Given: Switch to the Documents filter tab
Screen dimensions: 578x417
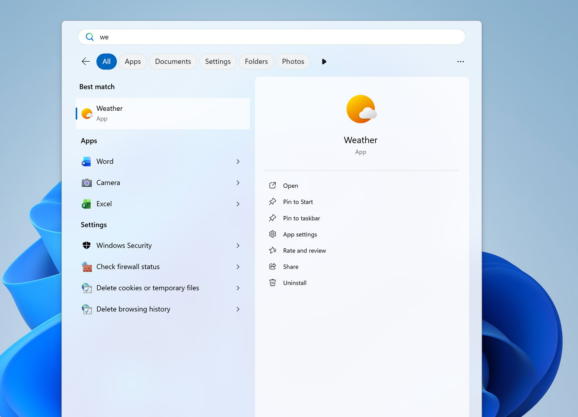Looking at the screenshot, I should click(x=173, y=62).
